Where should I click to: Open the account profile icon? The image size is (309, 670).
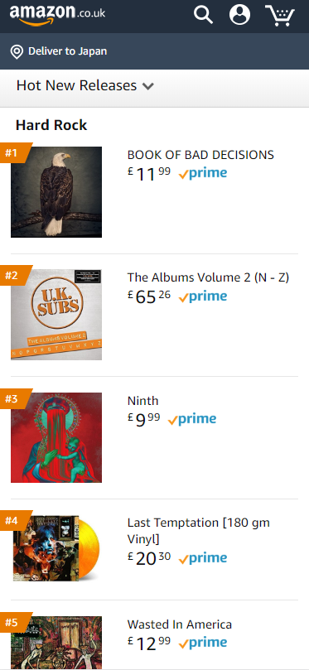(239, 15)
